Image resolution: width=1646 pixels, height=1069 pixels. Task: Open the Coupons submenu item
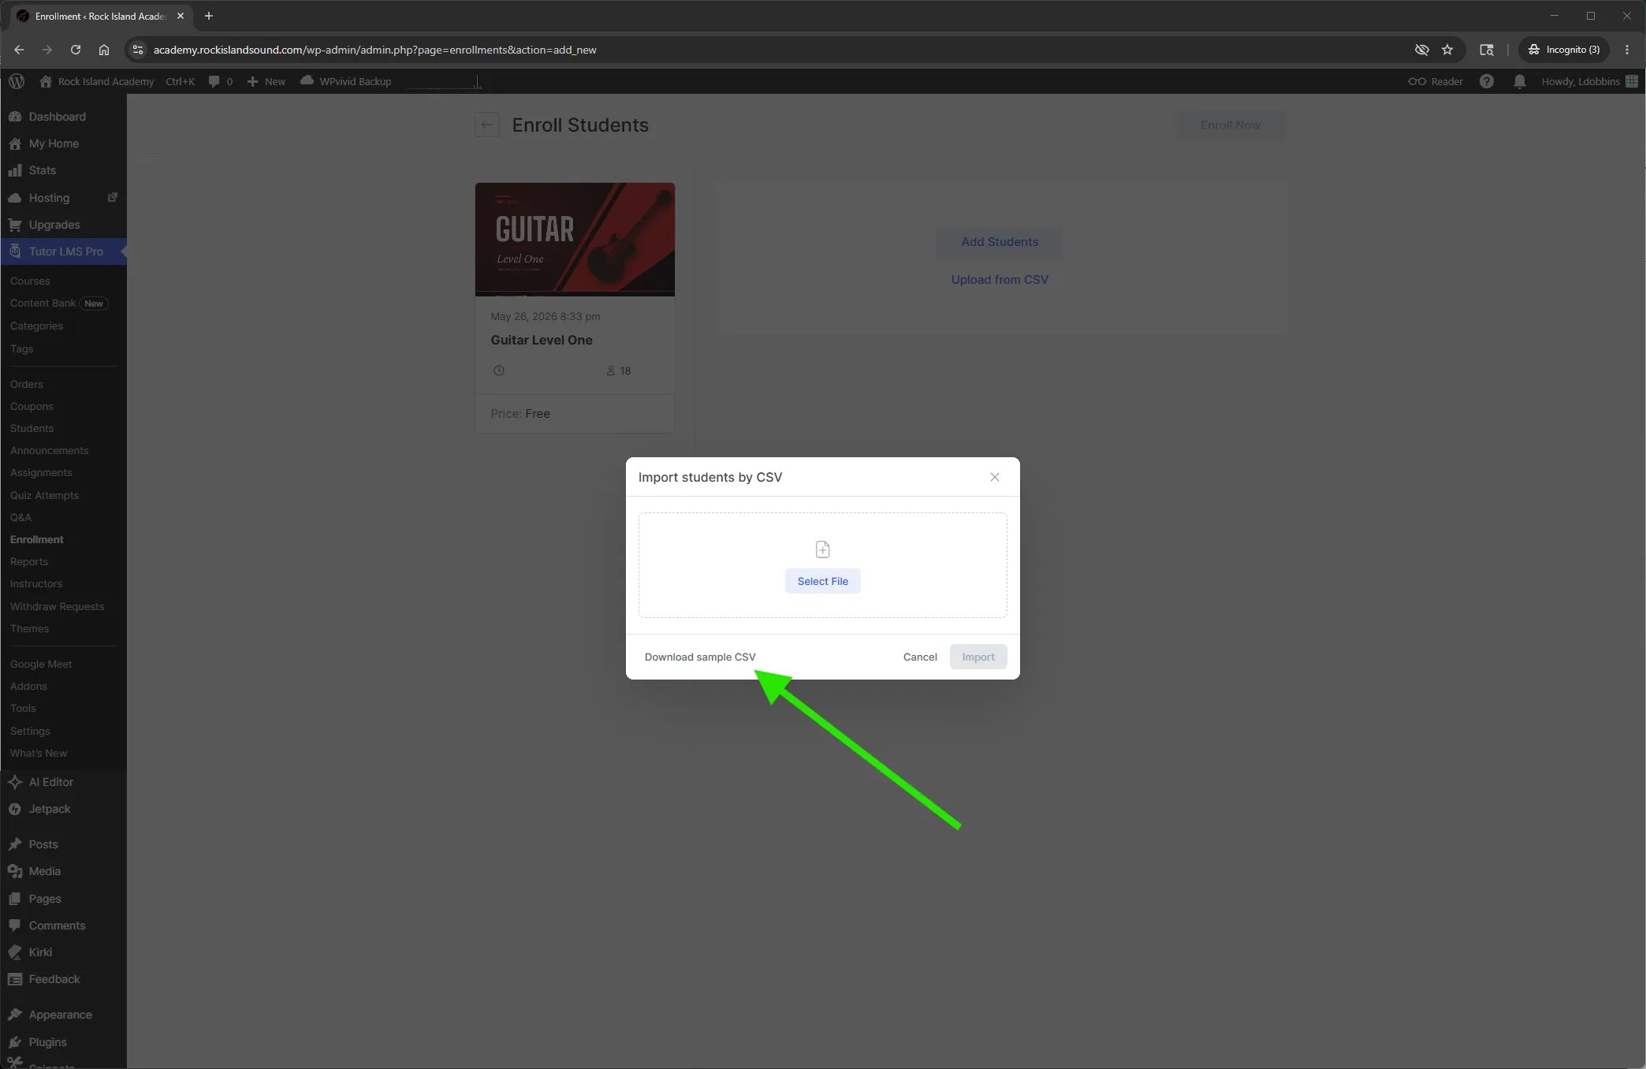click(x=32, y=406)
